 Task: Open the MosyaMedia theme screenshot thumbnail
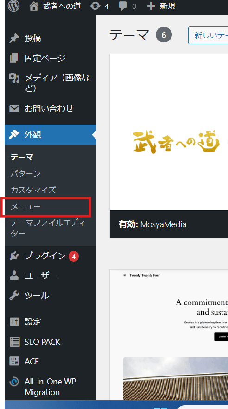click(x=169, y=132)
